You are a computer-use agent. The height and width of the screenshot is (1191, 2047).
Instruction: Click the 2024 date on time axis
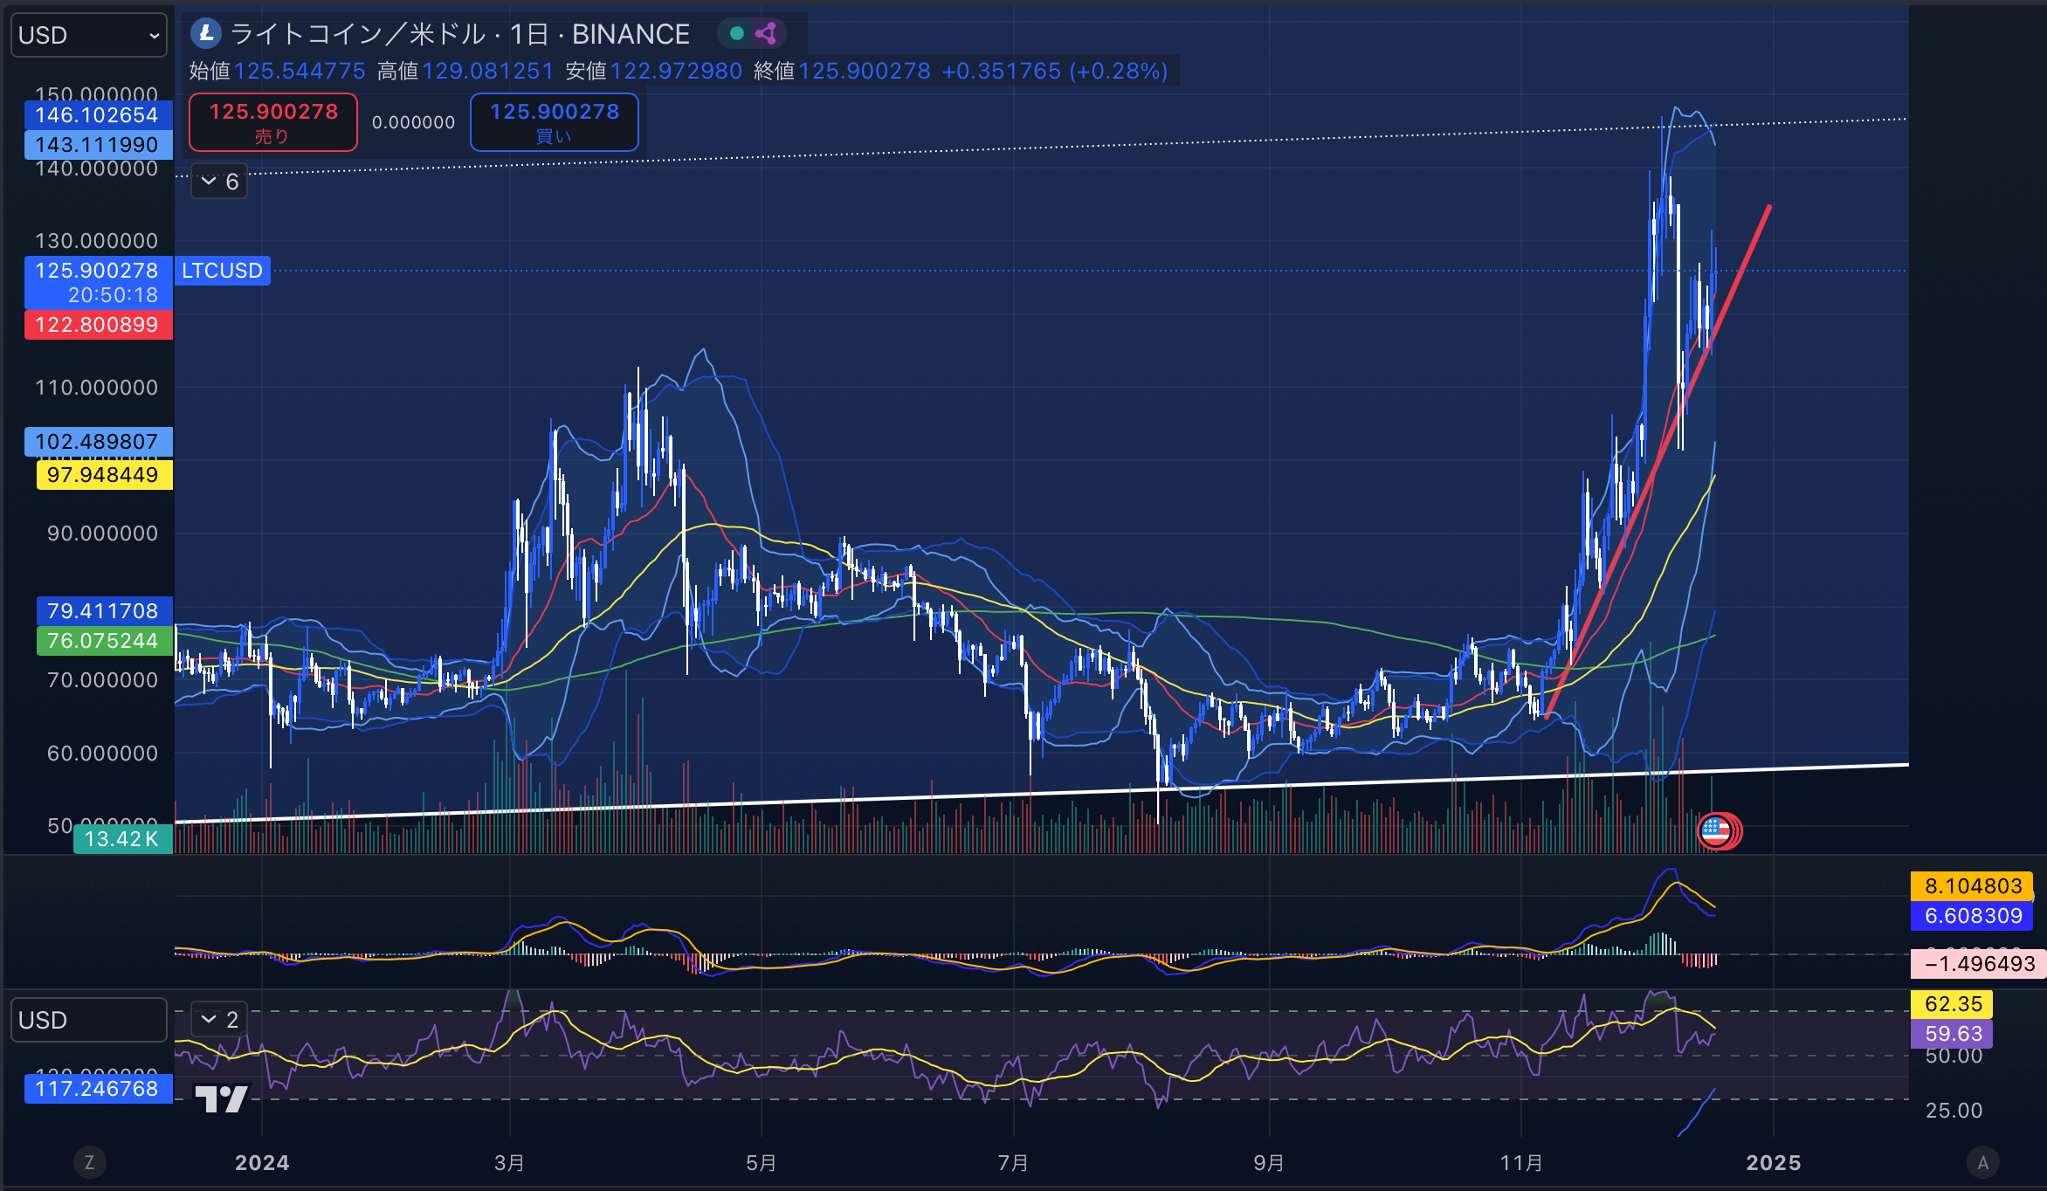[262, 1162]
